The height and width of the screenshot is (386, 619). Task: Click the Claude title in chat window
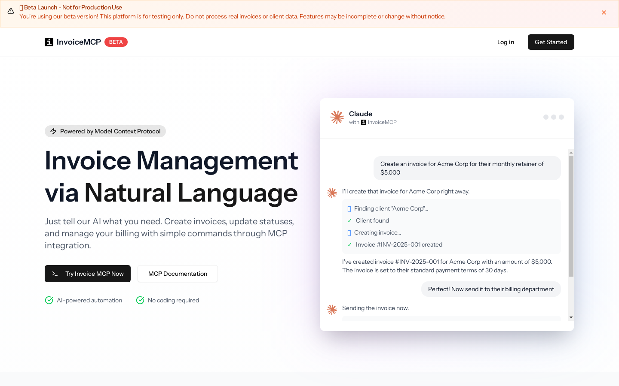pyautogui.click(x=361, y=114)
